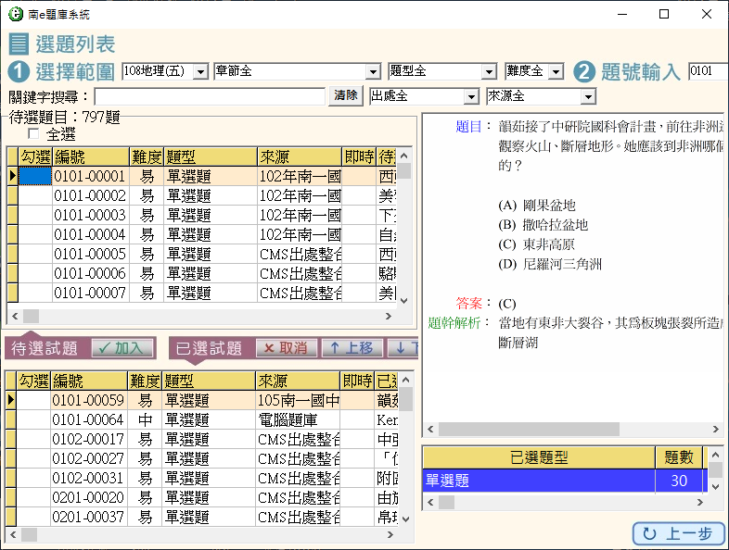Switch to the 待選試題 tab
Viewport: 729px width, 550px height.
[x=44, y=348]
